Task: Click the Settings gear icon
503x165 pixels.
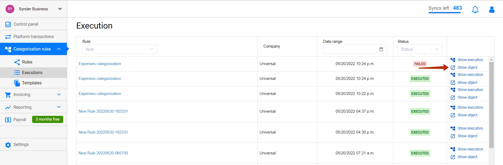Action: 8,145
